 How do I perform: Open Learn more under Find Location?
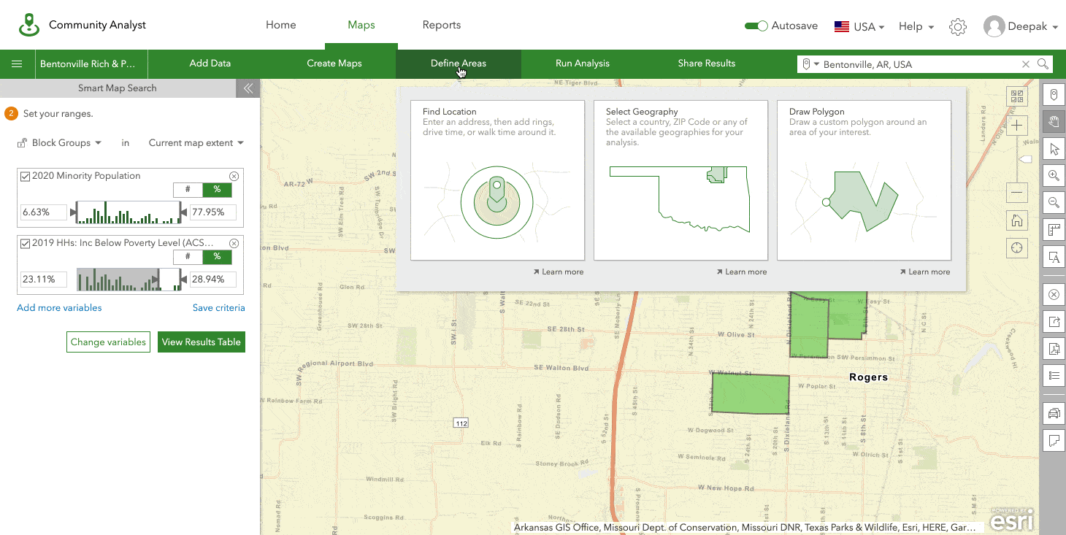tap(559, 272)
